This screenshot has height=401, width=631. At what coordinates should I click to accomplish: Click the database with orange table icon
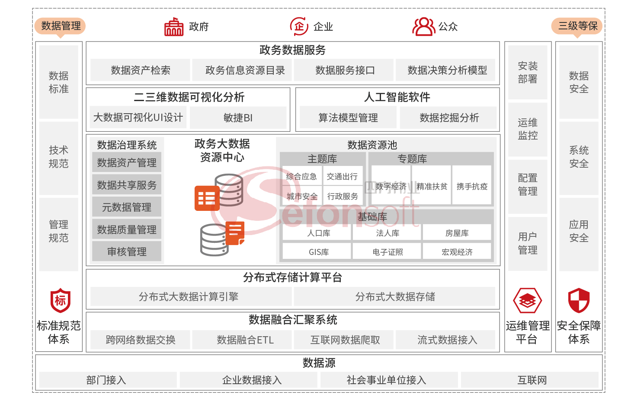click(x=218, y=192)
